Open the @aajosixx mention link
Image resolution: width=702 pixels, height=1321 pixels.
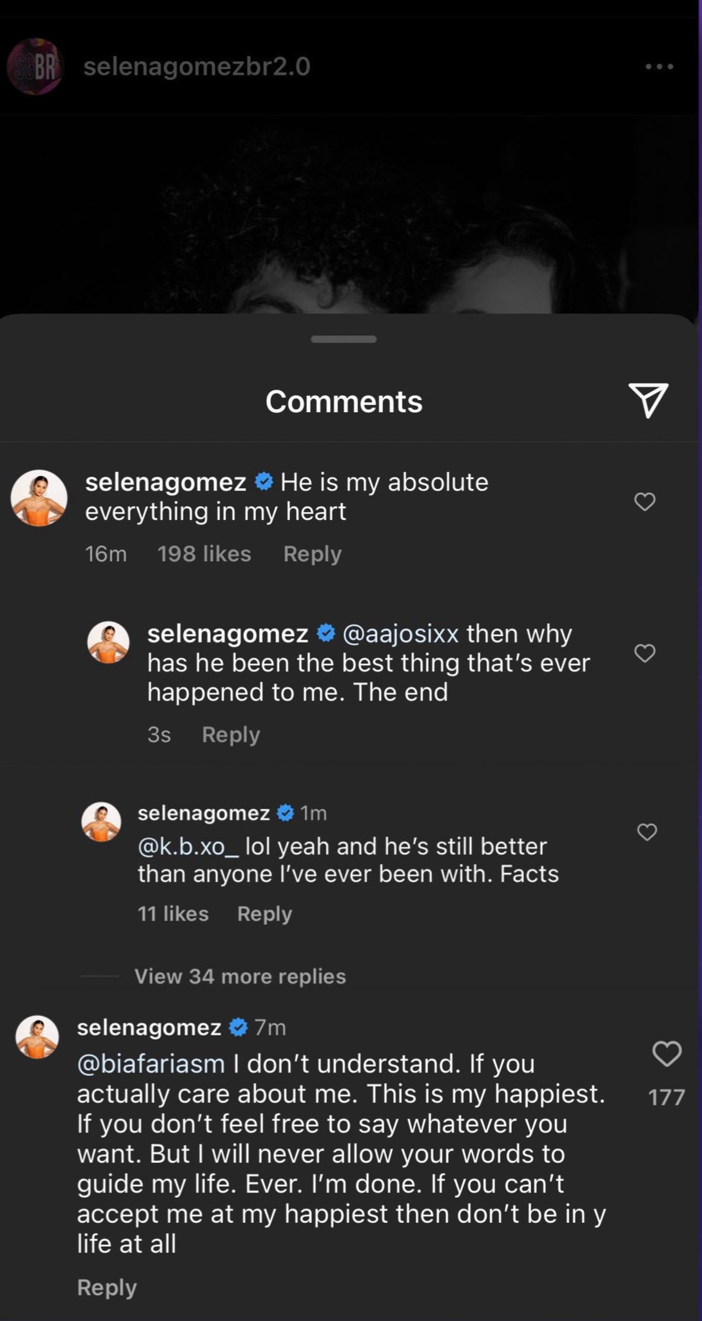tap(400, 634)
